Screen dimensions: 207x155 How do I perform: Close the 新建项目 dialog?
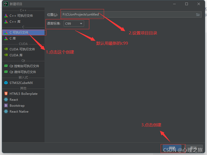(x=199, y=4)
